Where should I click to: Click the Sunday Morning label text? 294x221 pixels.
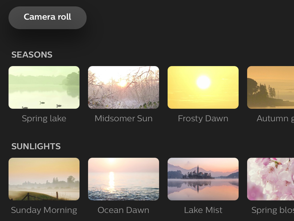pos(44,210)
